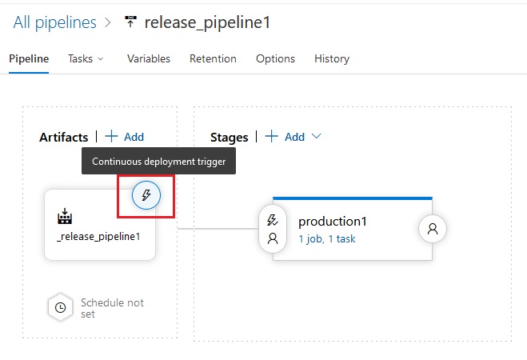
Task: Click the breadcrumb chevron after All pipelines
Action: [107, 23]
